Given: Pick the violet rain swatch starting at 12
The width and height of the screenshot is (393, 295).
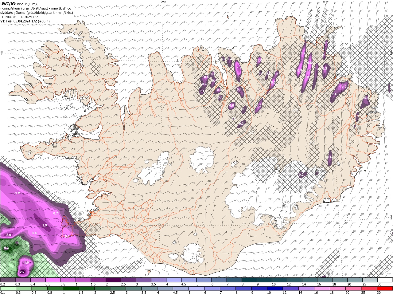Looking at the screenshot, I should [291, 289].
